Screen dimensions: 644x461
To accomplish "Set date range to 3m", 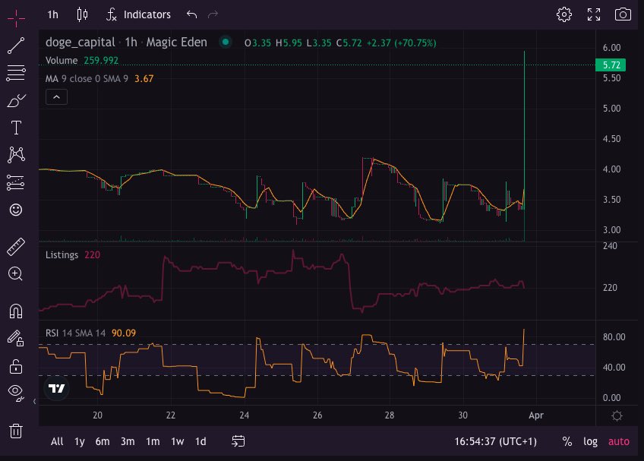I will pyautogui.click(x=128, y=442).
